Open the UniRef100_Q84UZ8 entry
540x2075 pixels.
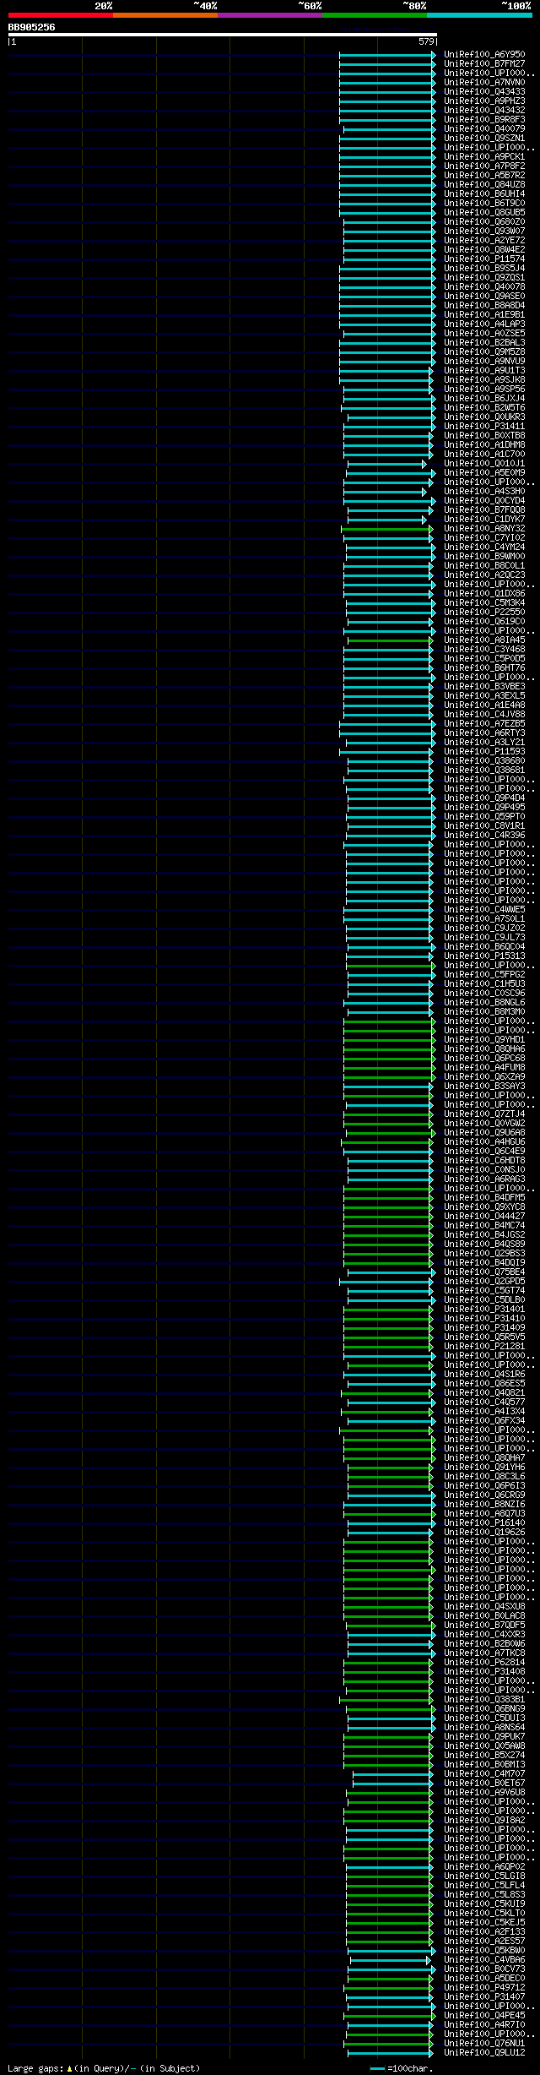[x=484, y=185]
